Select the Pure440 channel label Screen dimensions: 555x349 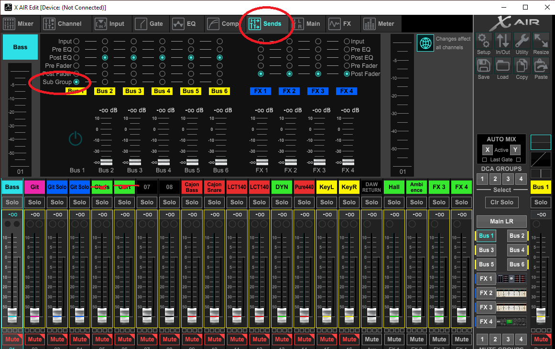click(304, 187)
